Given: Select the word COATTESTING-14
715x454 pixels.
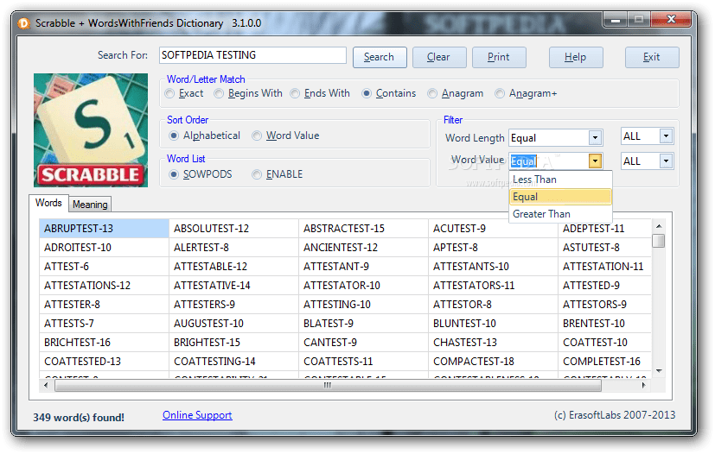Looking at the screenshot, I should 233,362.
